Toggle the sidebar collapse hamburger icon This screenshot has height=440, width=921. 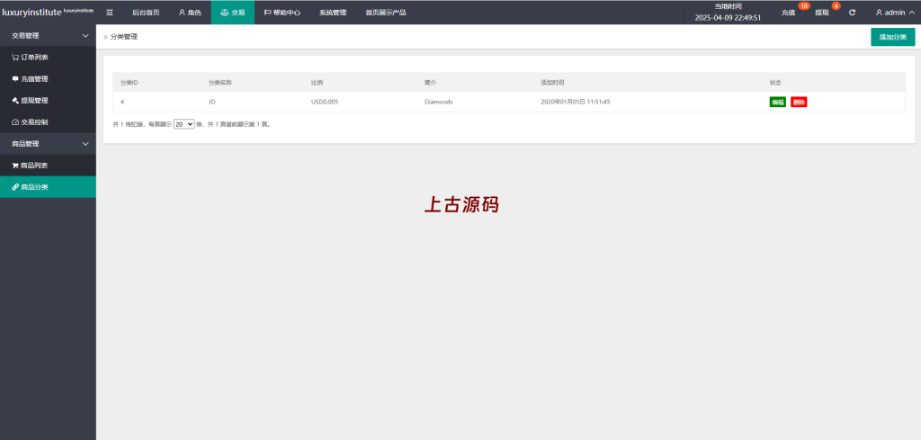(x=109, y=13)
